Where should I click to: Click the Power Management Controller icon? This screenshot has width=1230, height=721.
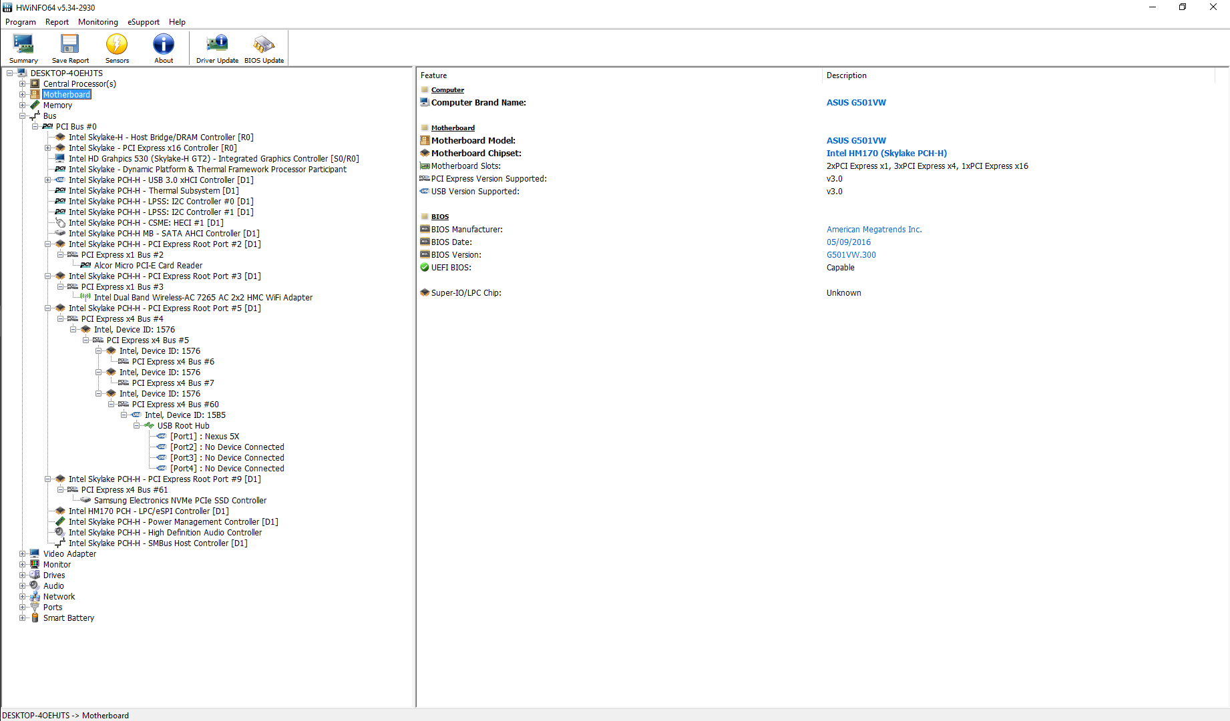(x=60, y=521)
